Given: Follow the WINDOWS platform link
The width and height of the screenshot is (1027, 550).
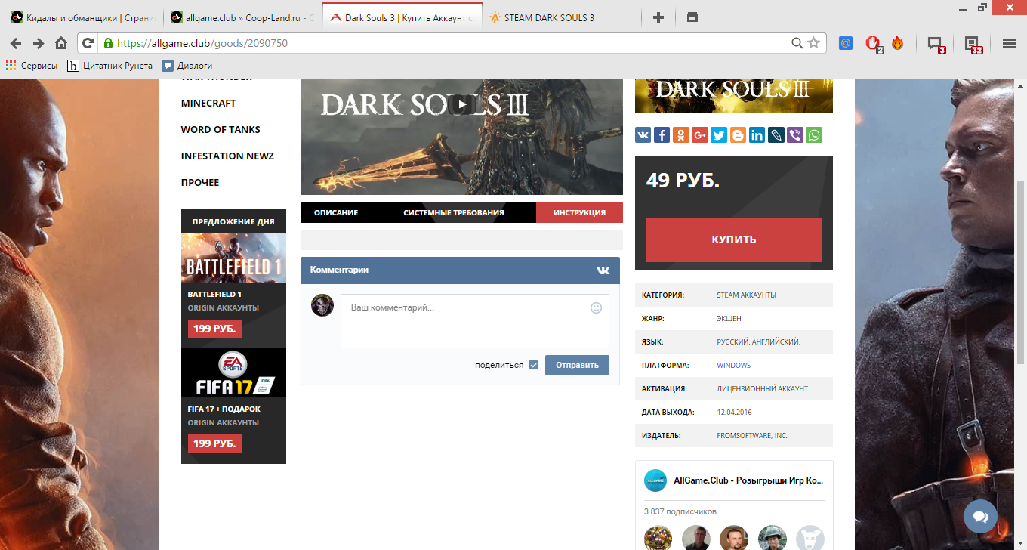Looking at the screenshot, I should [x=733, y=366].
